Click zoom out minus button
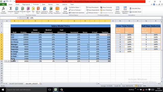Image resolution: width=163 pixels, height=92 pixels. 148,86
